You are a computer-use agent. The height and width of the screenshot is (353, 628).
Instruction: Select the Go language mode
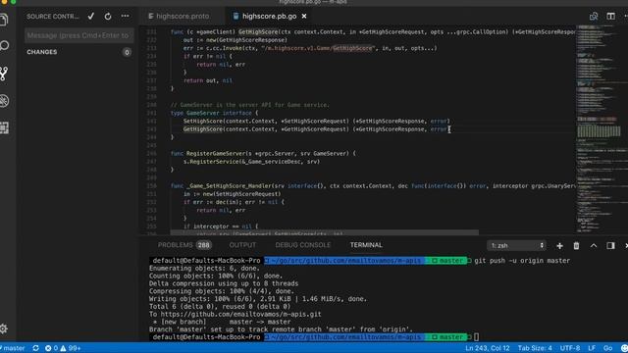(x=607, y=348)
